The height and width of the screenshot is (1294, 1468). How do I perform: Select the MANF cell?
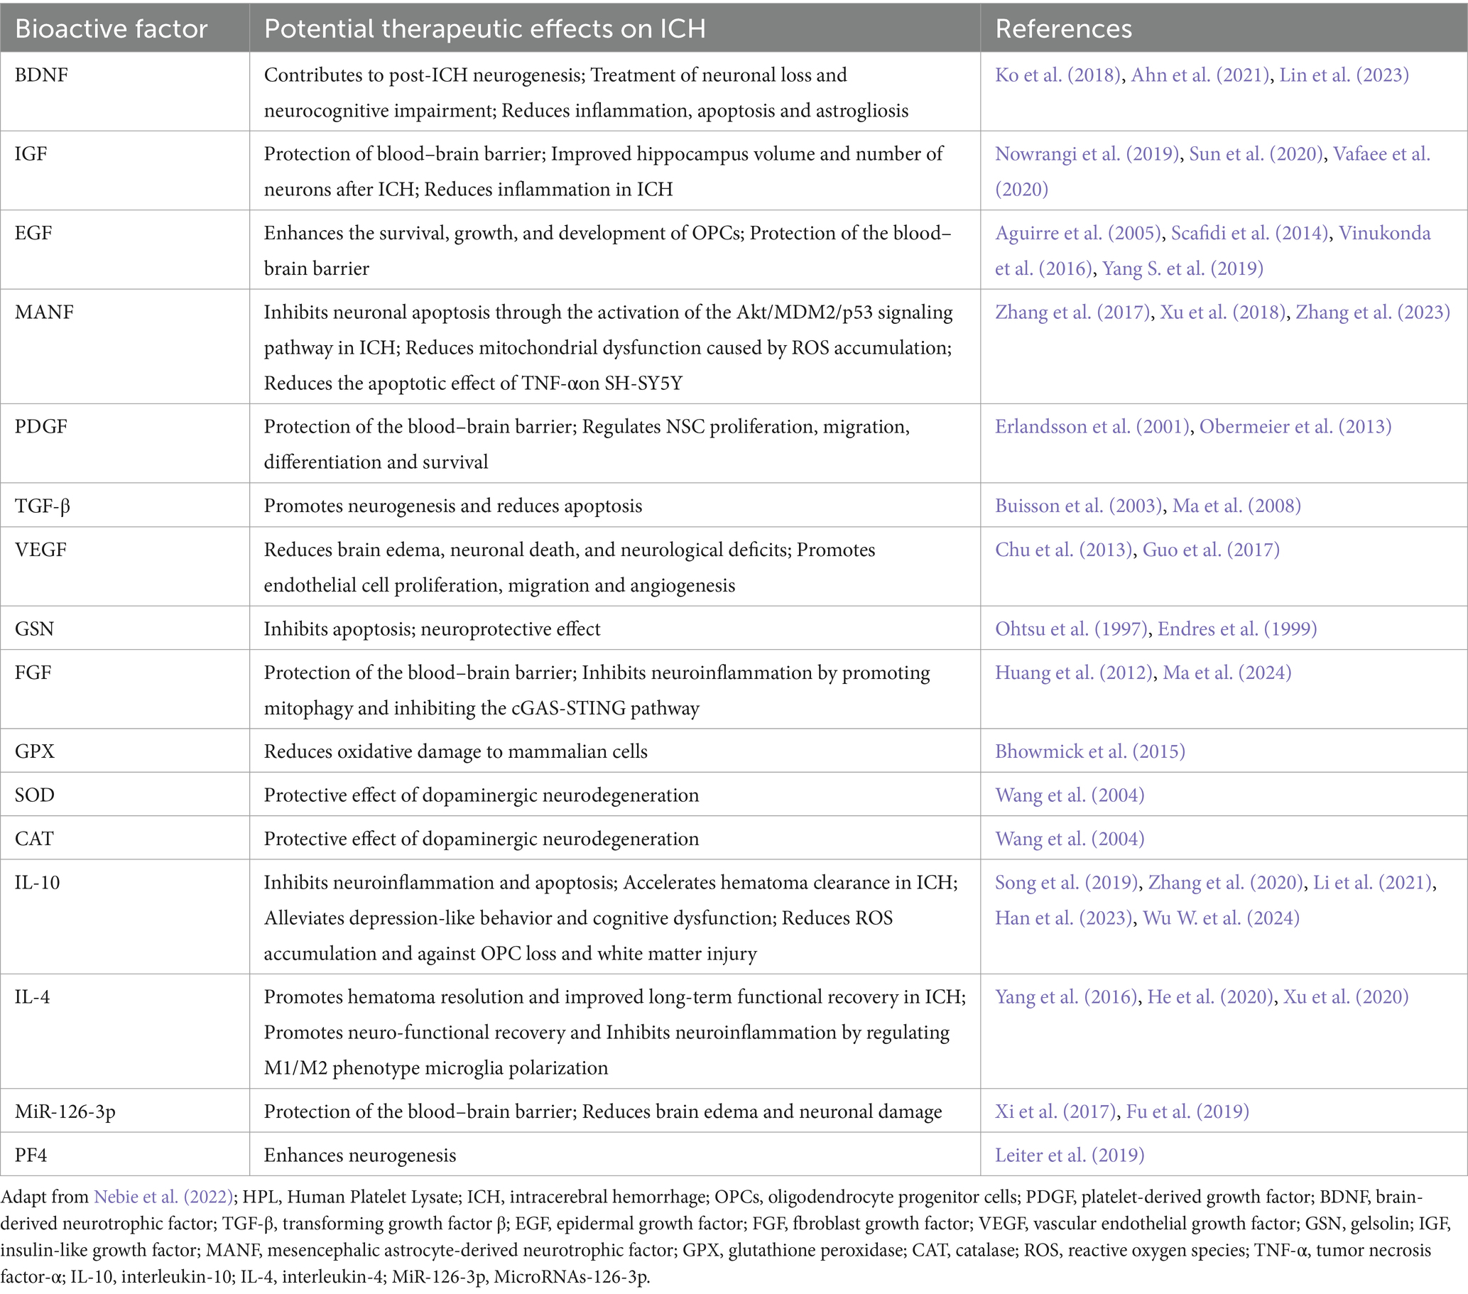click(x=125, y=346)
